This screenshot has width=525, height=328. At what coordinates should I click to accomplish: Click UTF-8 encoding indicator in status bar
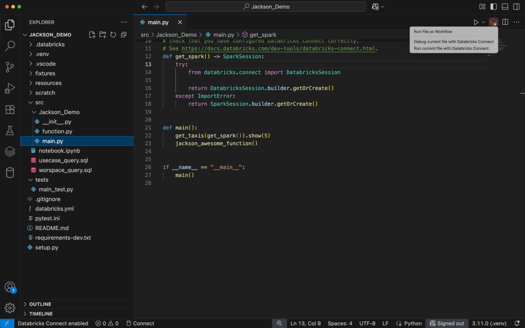tap(367, 323)
